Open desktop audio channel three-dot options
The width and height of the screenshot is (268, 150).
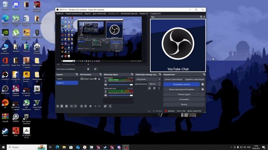106,92
